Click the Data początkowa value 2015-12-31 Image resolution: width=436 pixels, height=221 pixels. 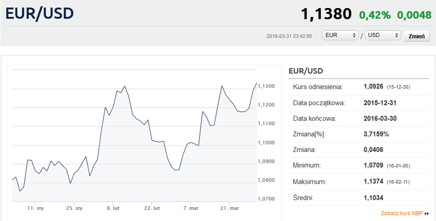pos(380,103)
